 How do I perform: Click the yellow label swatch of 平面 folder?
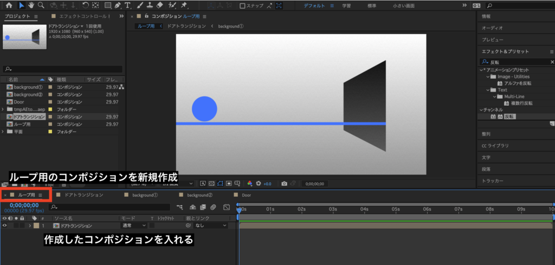pos(50,131)
